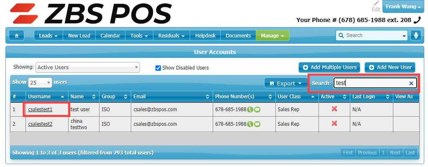Screen dimensions: 428x167
Task: Go to New Lead page
Action: coord(79,36)
